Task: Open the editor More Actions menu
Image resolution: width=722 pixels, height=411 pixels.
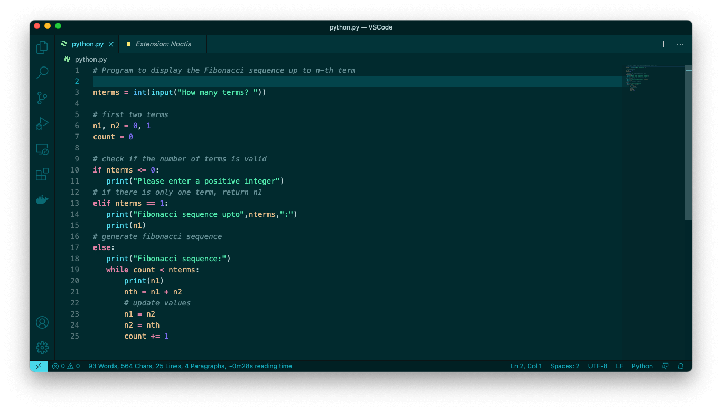Action: [x=680, y=44]
